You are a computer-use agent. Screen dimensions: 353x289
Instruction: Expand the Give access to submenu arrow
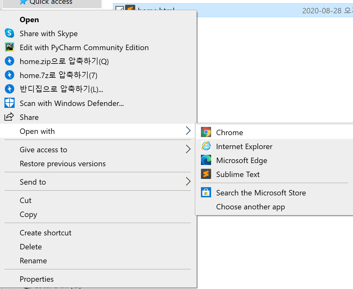[x=188, y=149]
